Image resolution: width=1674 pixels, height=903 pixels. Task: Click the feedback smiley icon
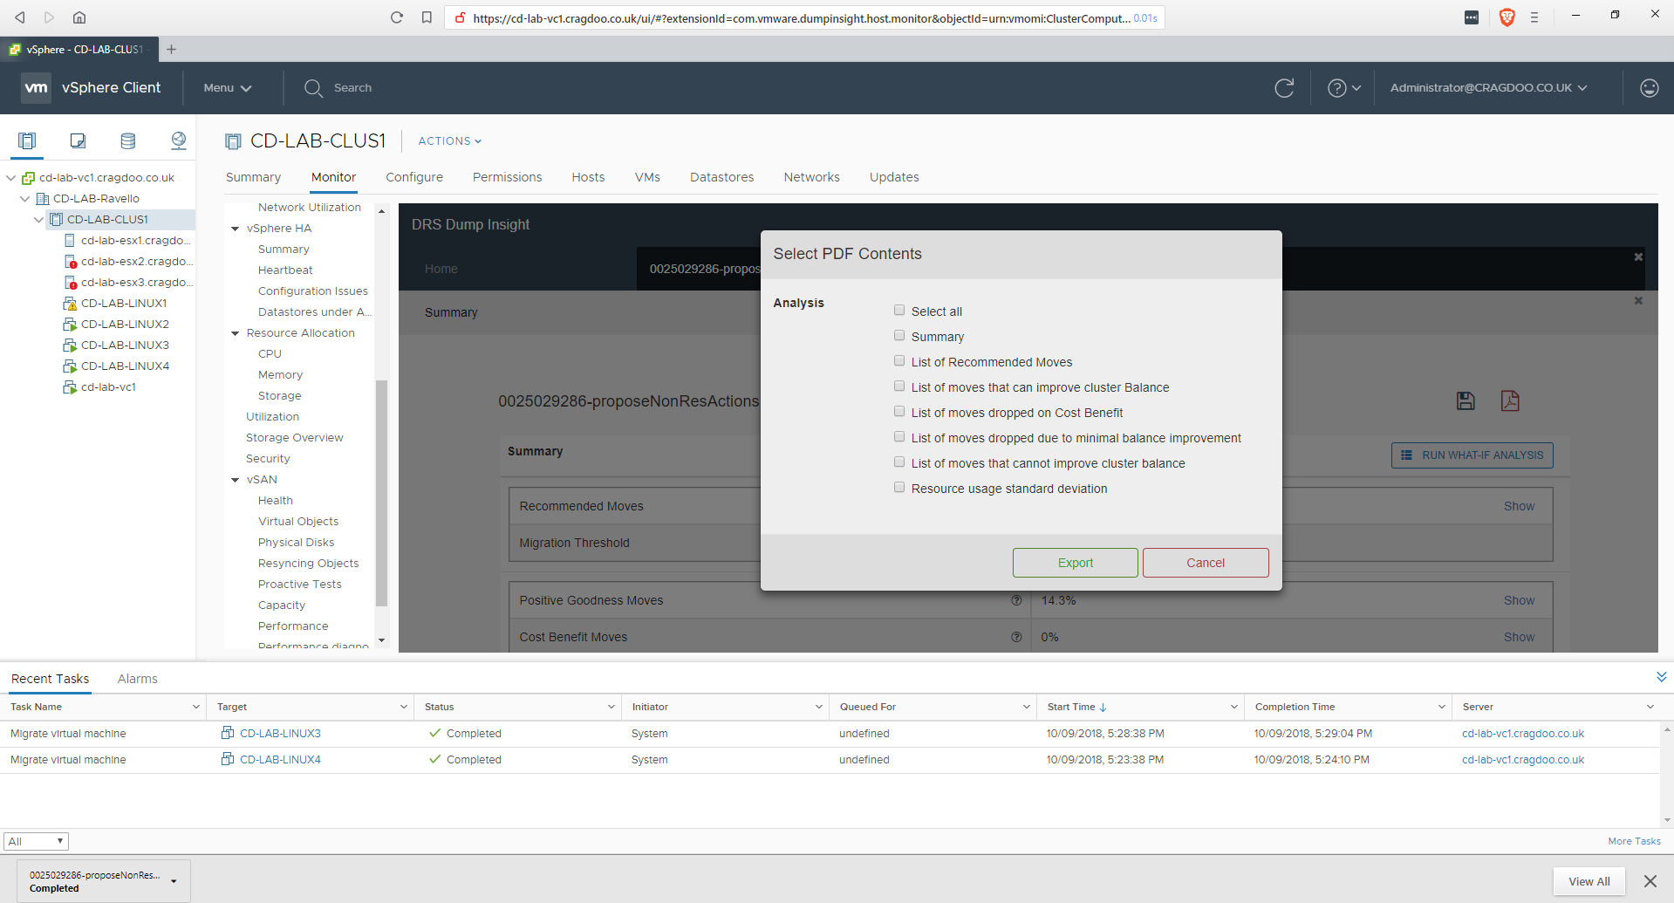pyautogui.click(x=1649, y=88)
